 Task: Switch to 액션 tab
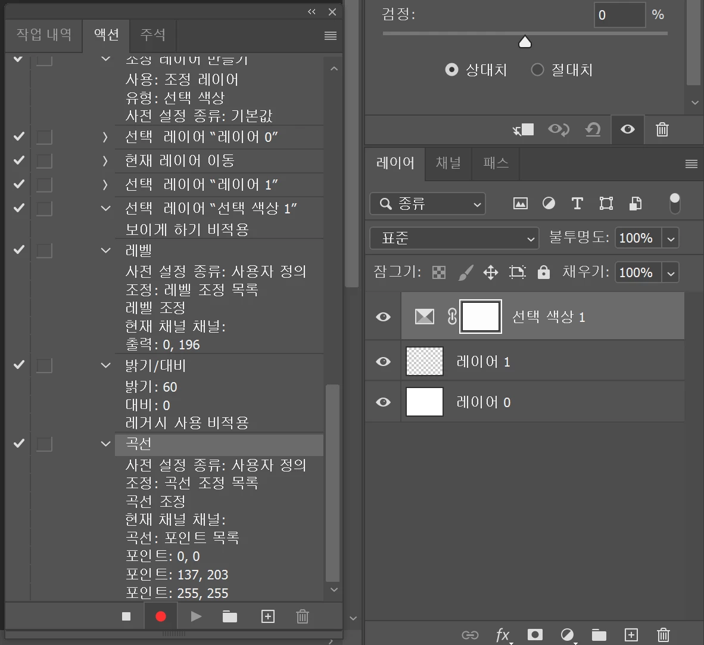coord(107,35)
